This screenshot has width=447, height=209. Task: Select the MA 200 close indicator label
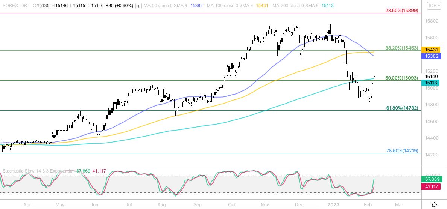[295, 6]
